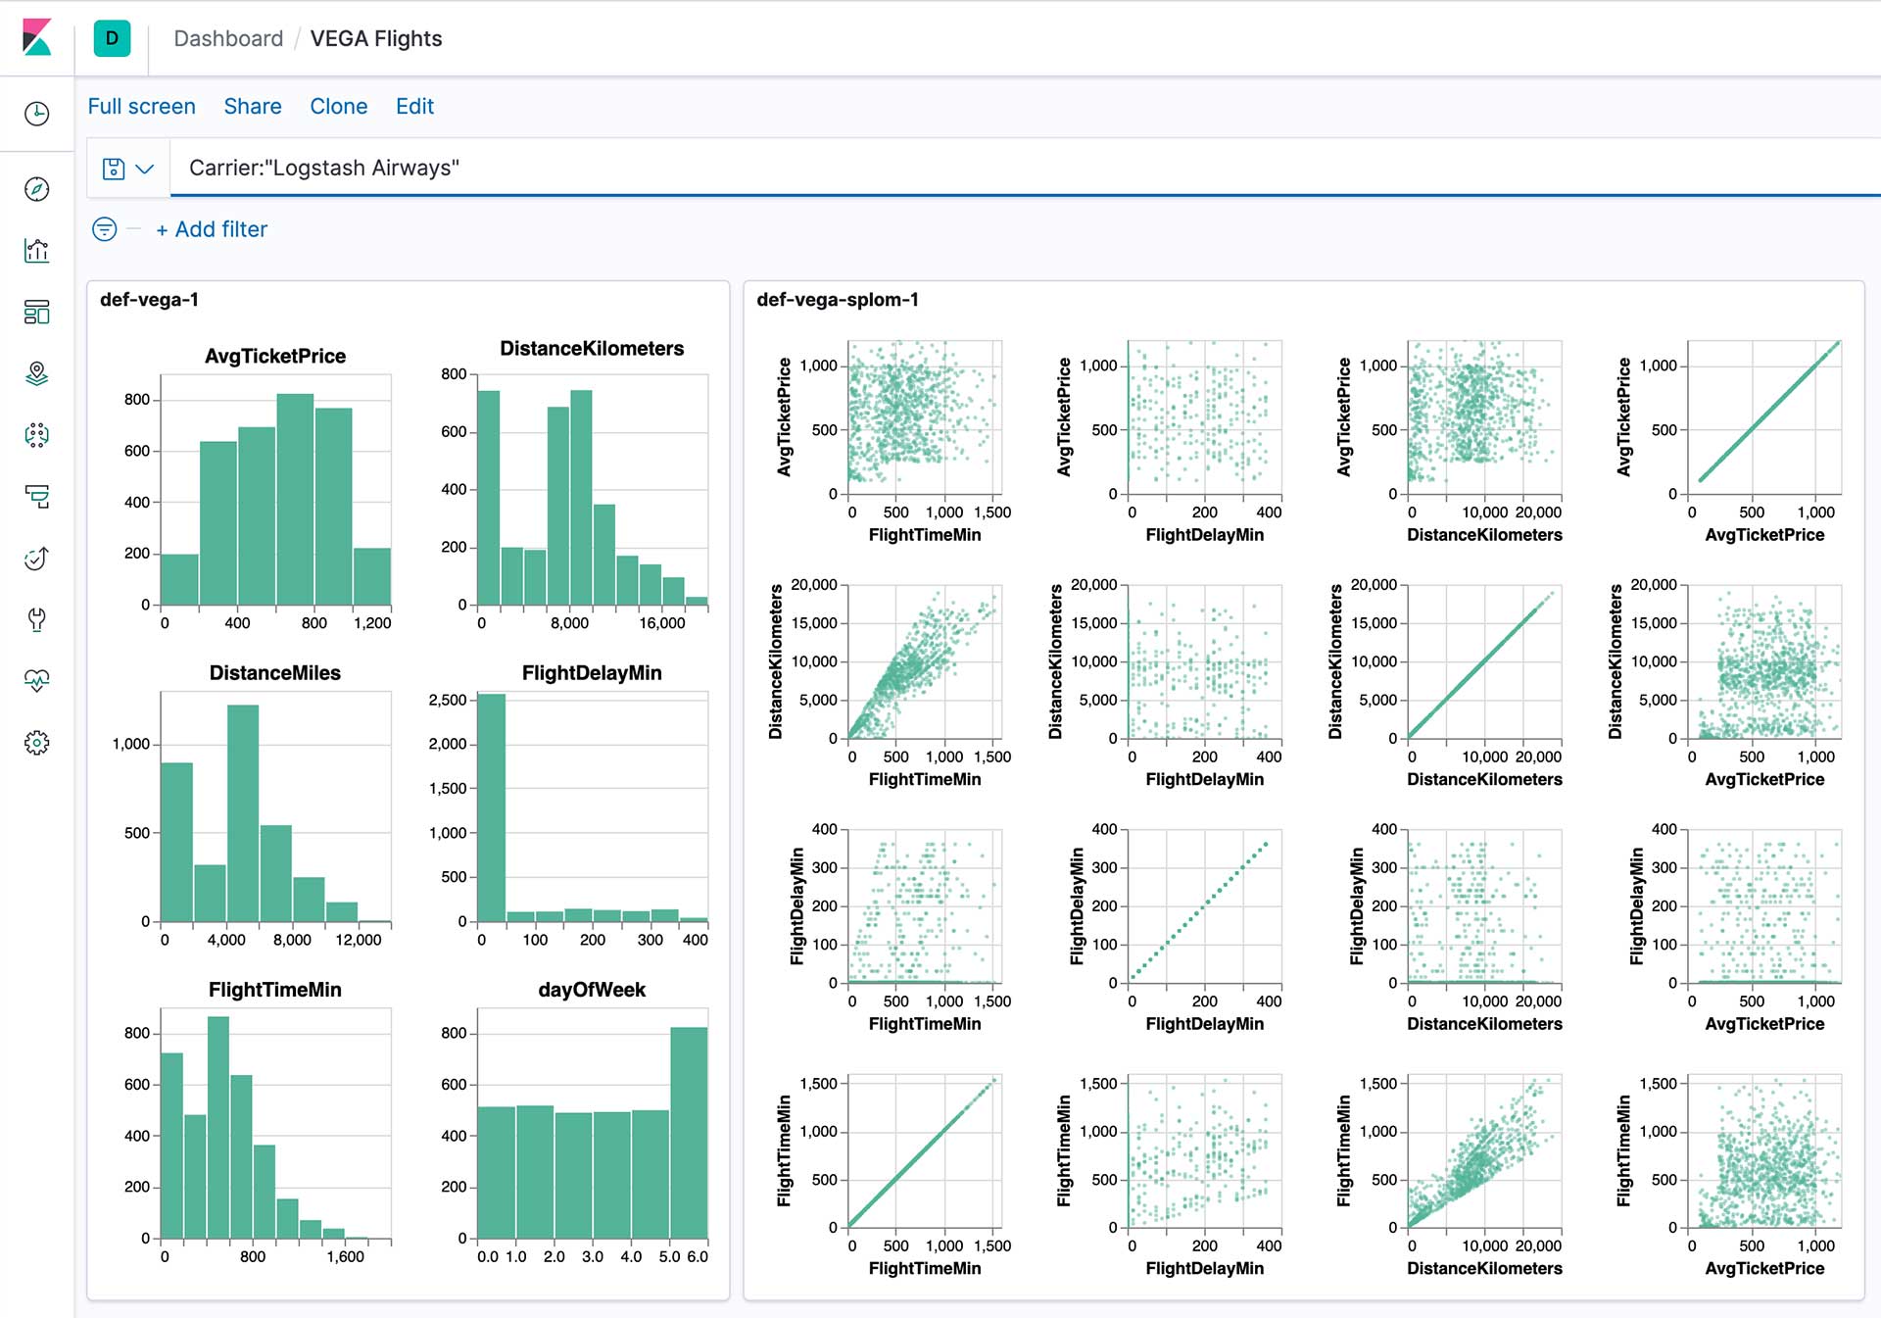Click the Kibana logo

pyautogui.click(x=36, y=38)
